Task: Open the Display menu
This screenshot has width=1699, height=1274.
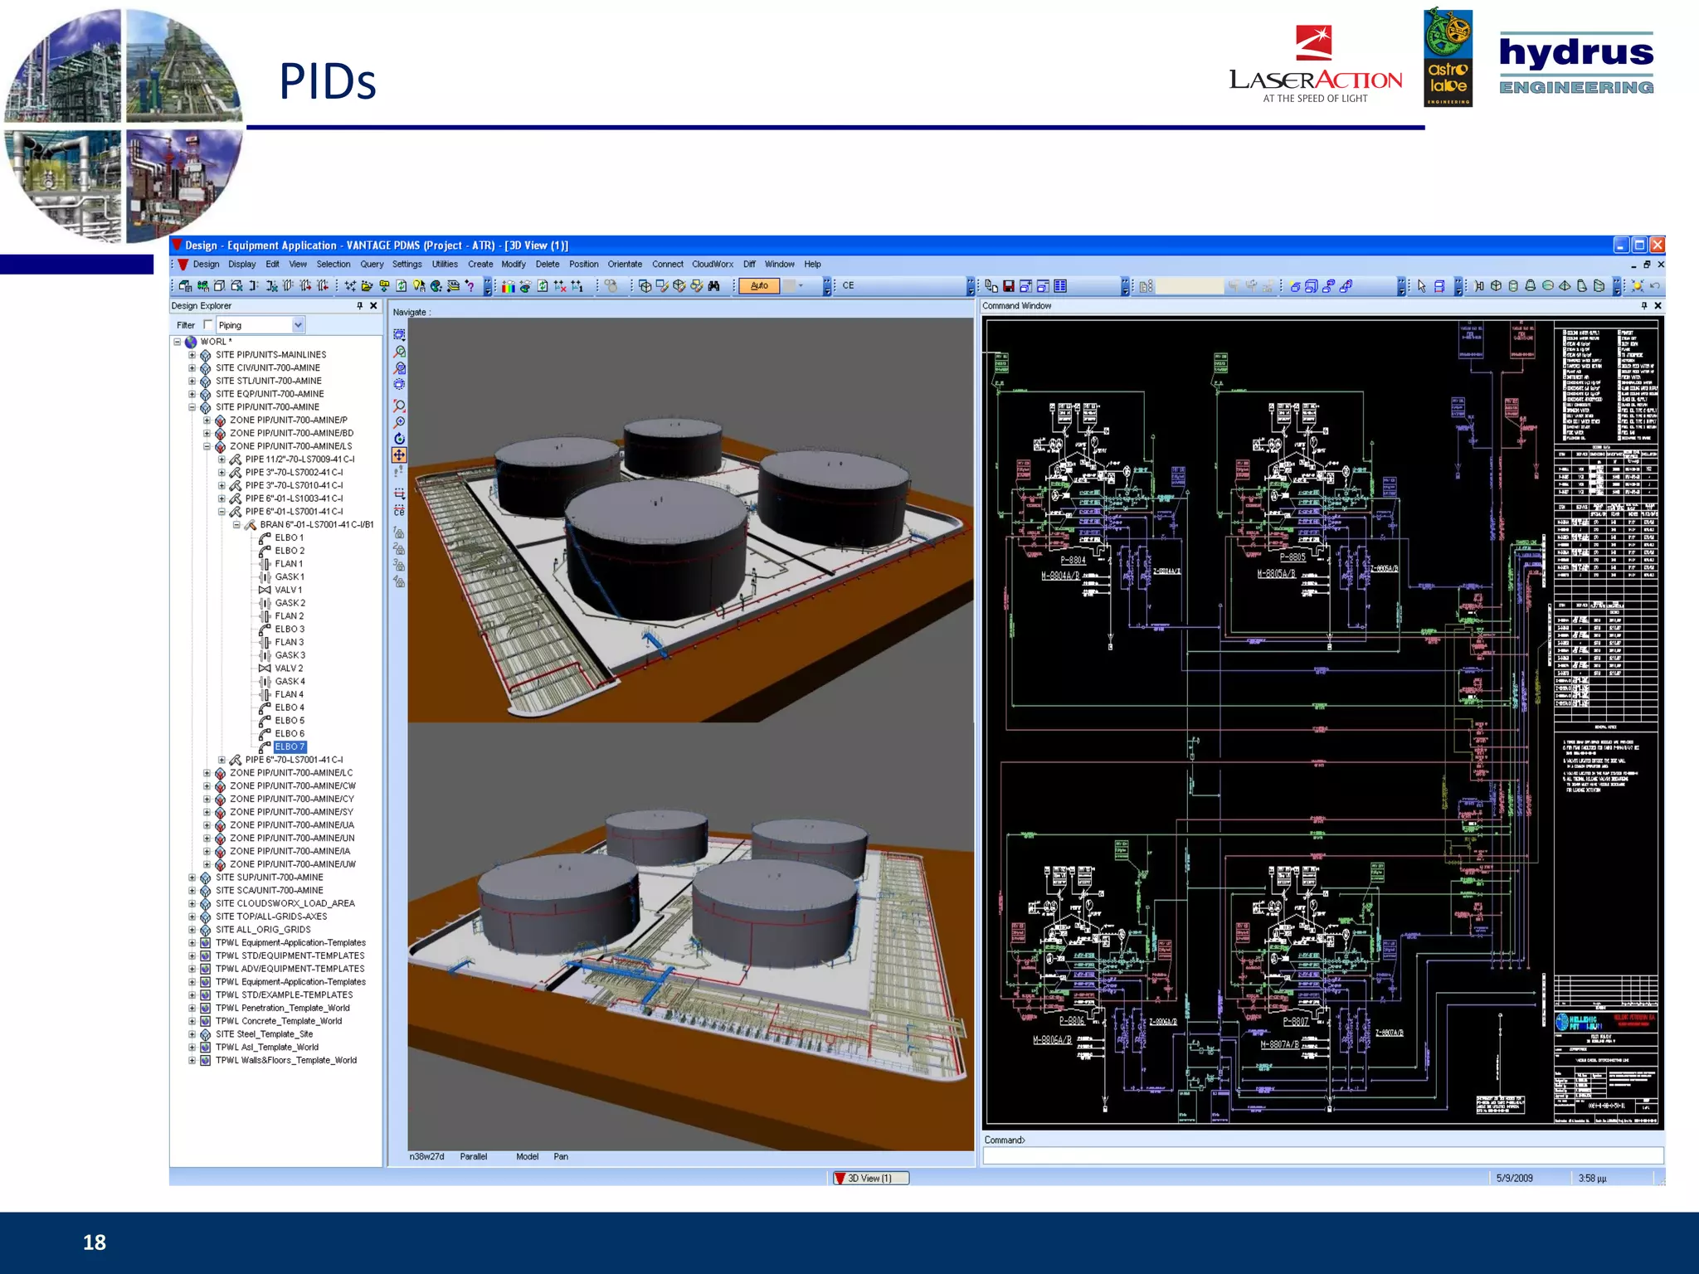Action: point(242,265)
